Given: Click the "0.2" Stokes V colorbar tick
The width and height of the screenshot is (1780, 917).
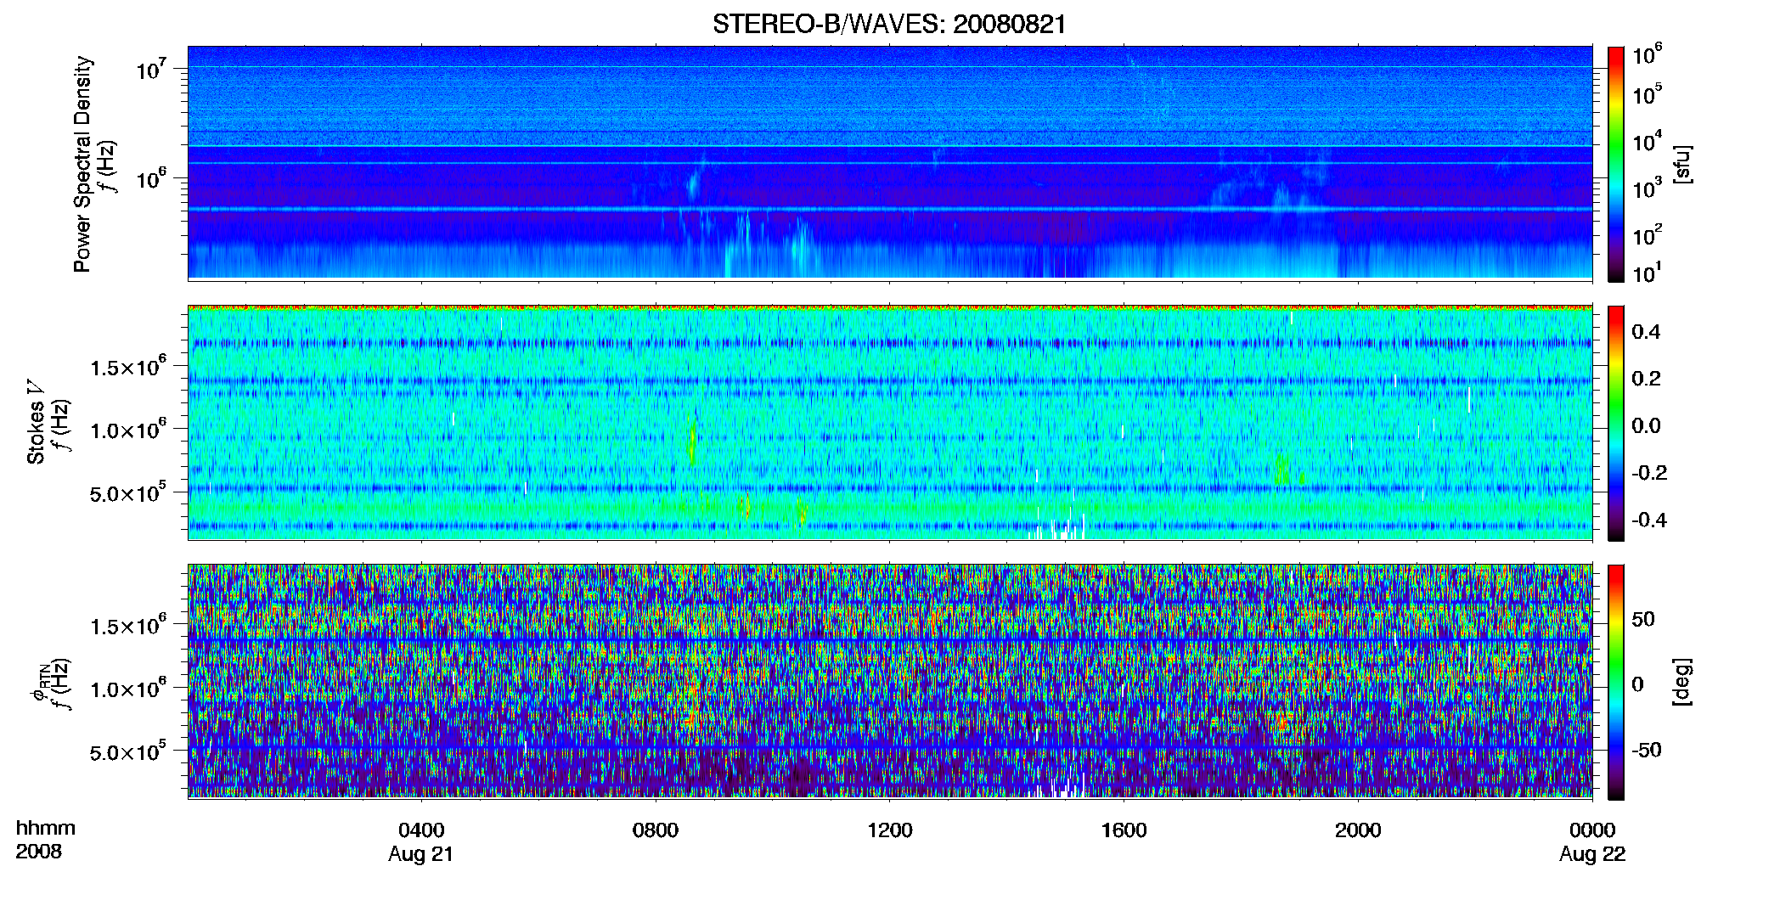Looking at the screenshot, I should click(x=1646, y=379).
